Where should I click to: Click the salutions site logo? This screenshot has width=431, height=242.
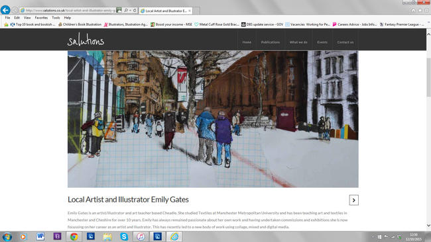(x=86, y=40)
